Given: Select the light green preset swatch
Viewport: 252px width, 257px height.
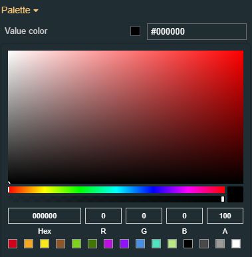Looking at the screenshot, I should (76, 244).
